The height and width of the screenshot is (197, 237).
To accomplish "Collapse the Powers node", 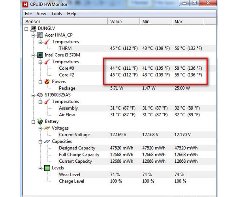I will tap(40, 82).
